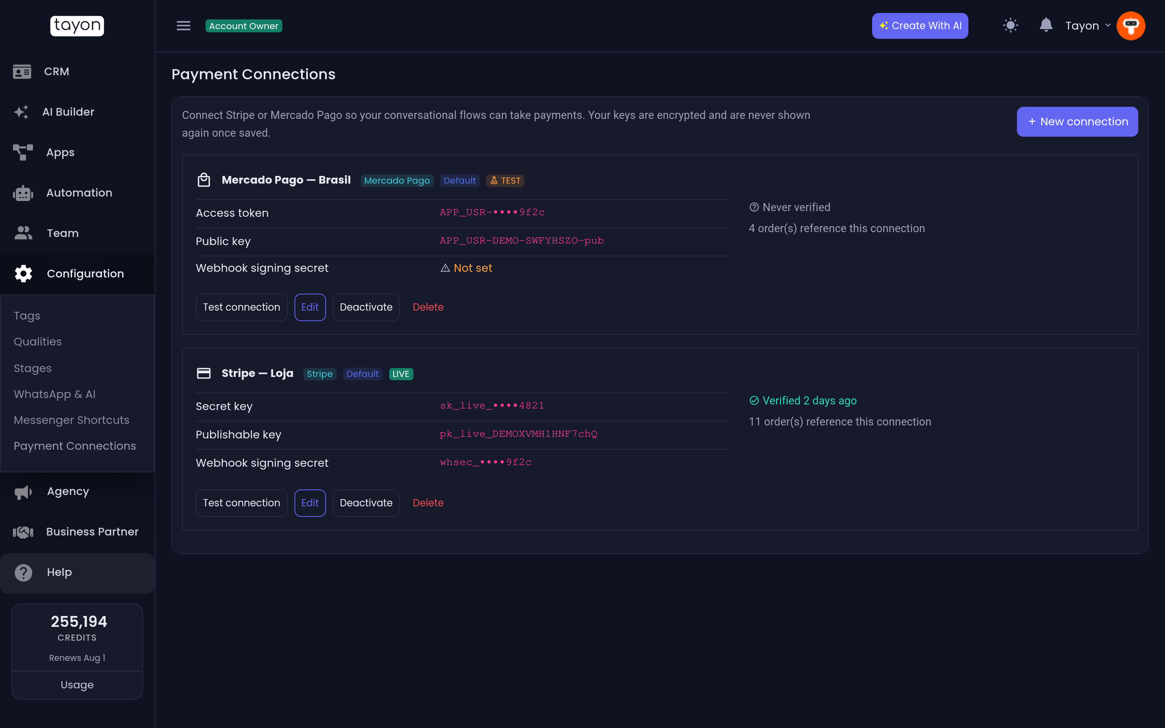Deactivate the Stripe — Loja connection

pos(366,503)
